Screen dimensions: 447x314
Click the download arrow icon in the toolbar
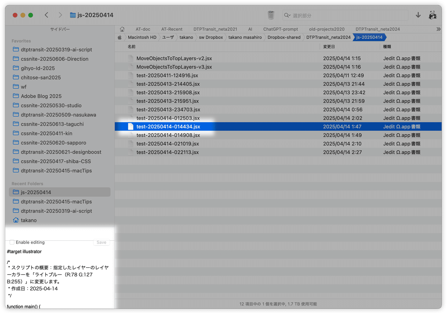pos(418,15)
